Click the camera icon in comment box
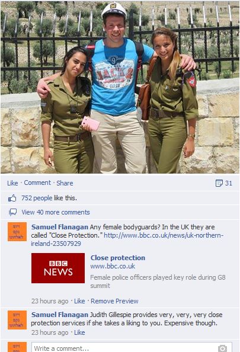Viewport: 240px width, 352px height. click(x=222, y=348)
